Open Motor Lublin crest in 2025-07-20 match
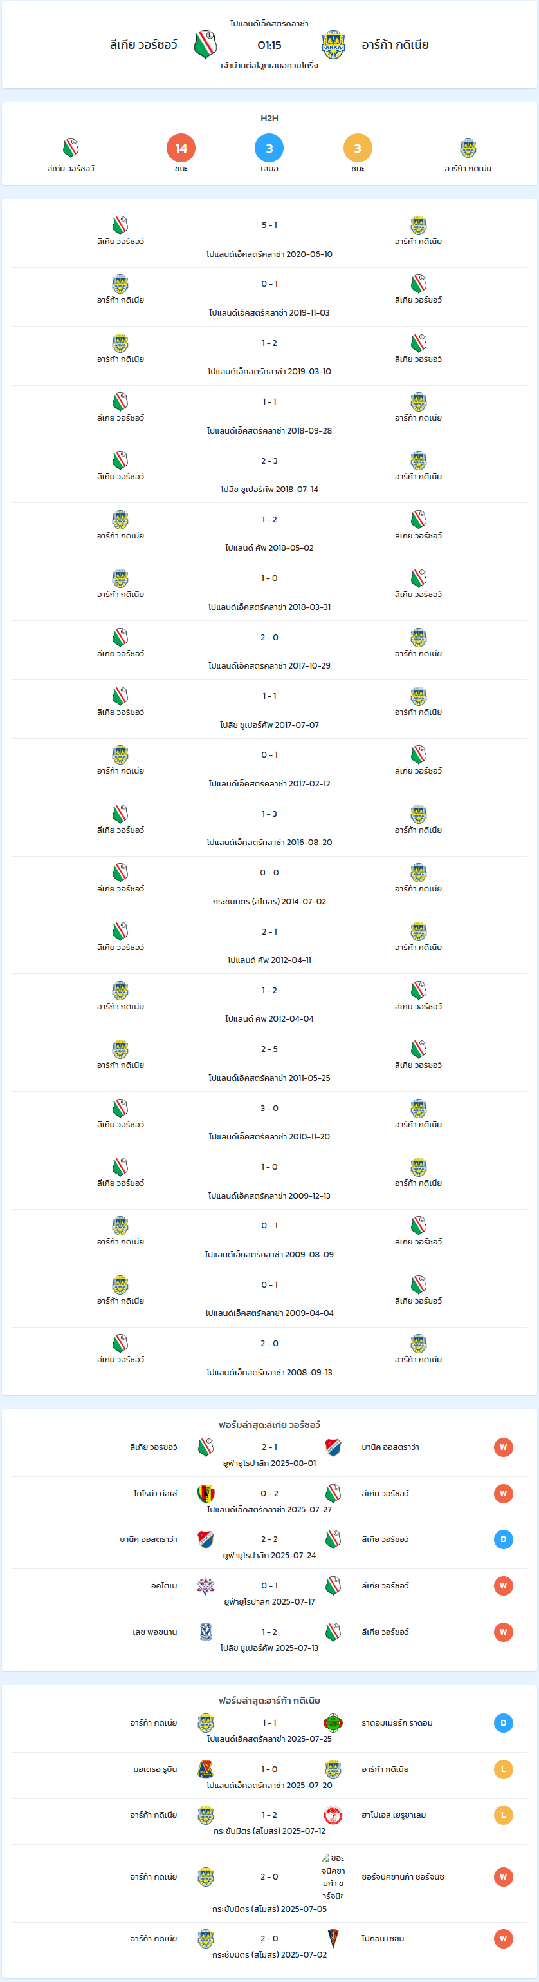The height and width of the screenshot is (1982, 539). 206,1769
